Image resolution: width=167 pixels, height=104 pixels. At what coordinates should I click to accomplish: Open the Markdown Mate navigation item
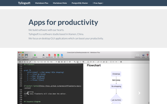(x=60, y=3)
